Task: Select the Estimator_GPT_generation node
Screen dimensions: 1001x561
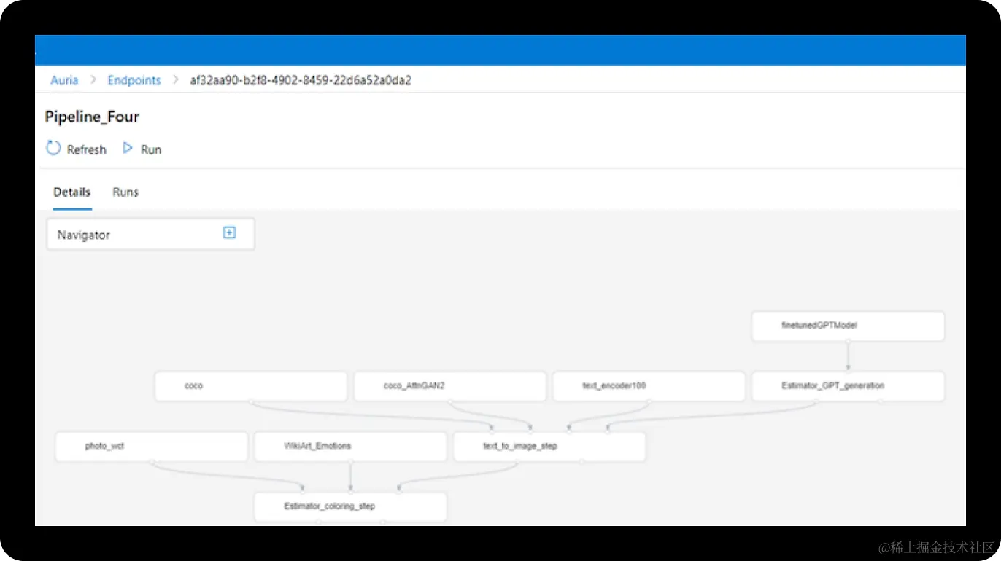Action: pyautogui.click(x=848, y=386)
